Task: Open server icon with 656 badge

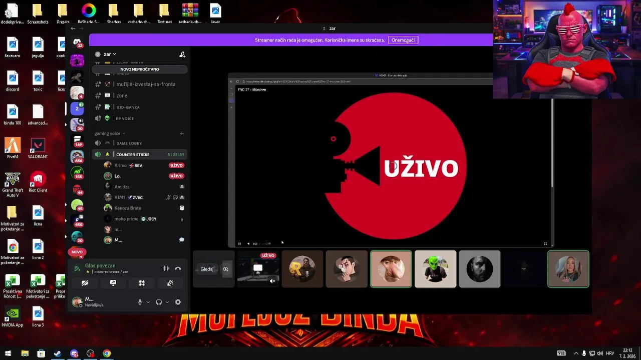Action: 77,156
